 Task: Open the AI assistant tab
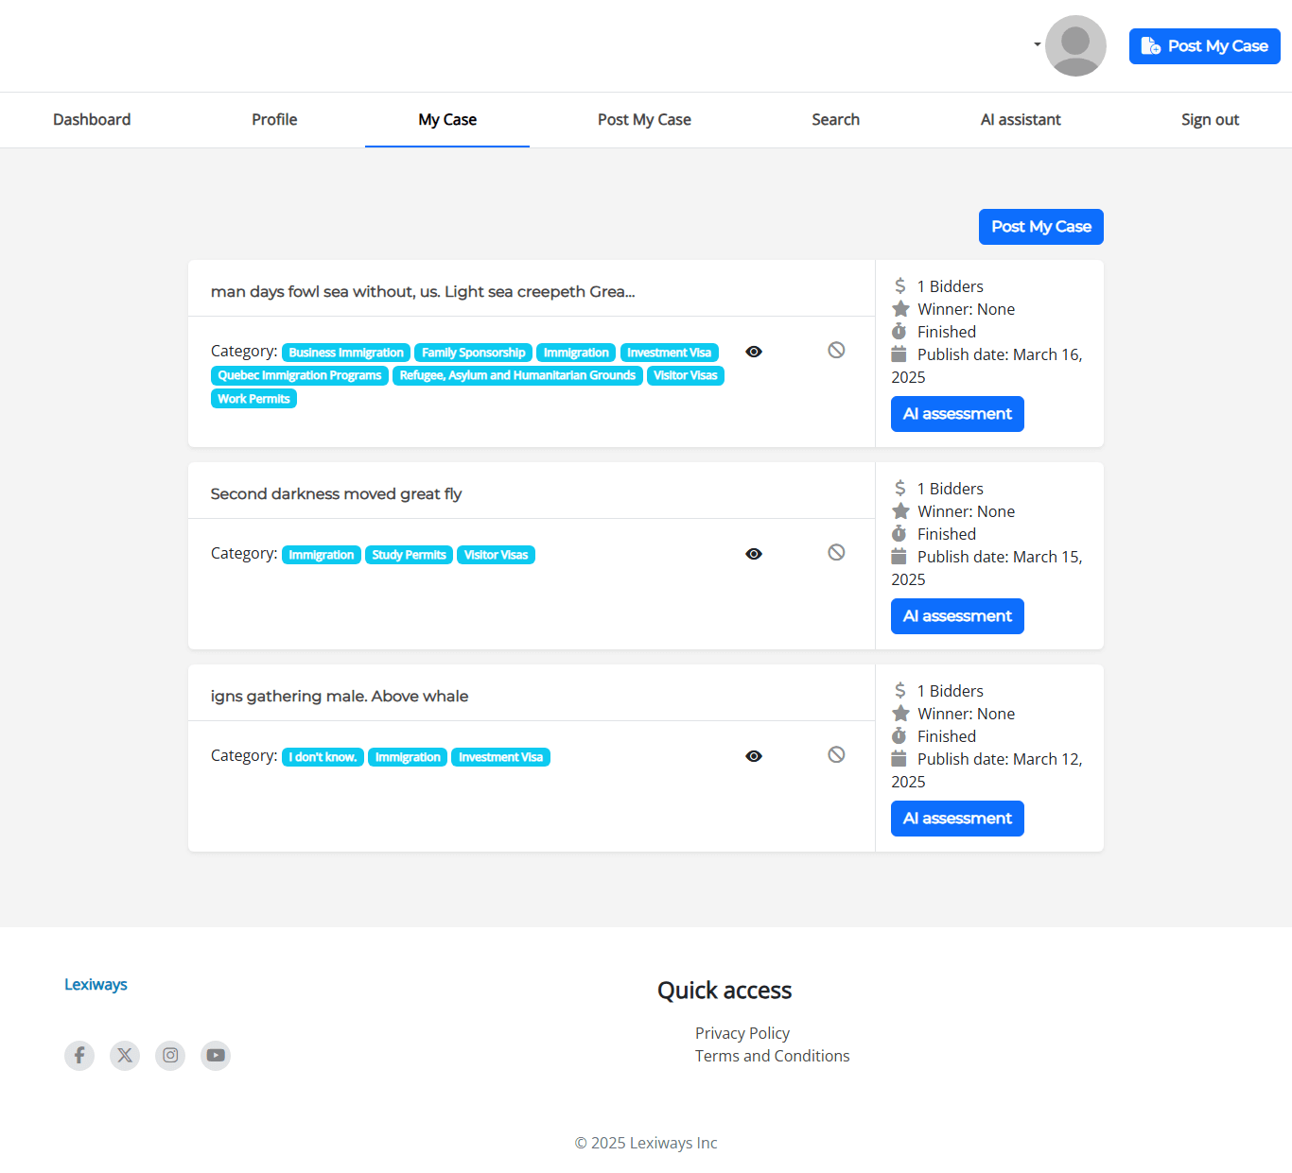point(1021,120)
